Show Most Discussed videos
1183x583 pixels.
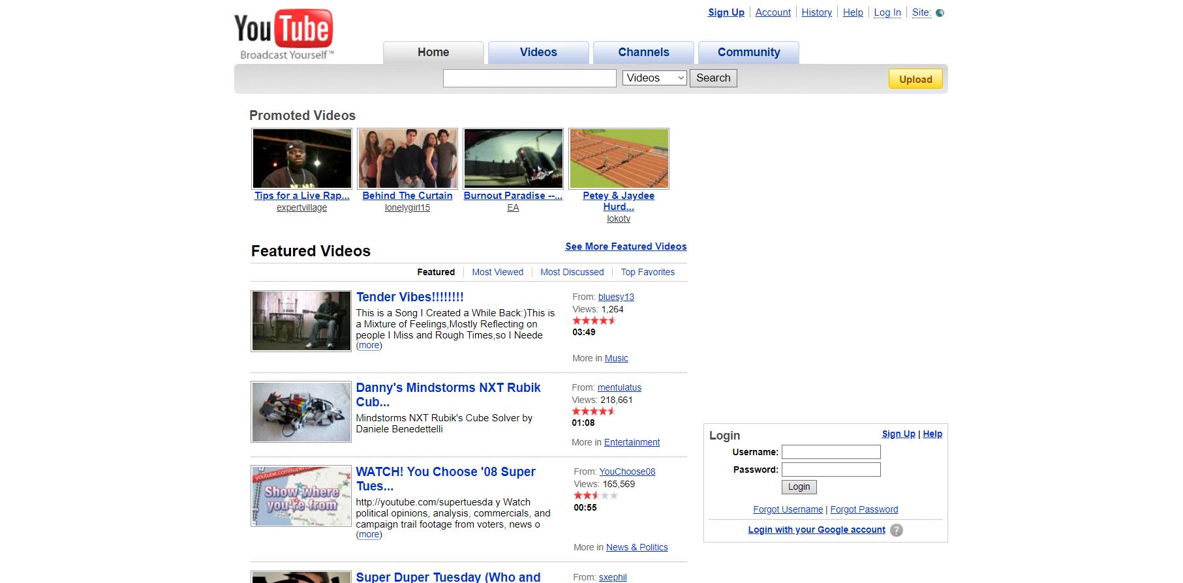[x=572, y=272]
